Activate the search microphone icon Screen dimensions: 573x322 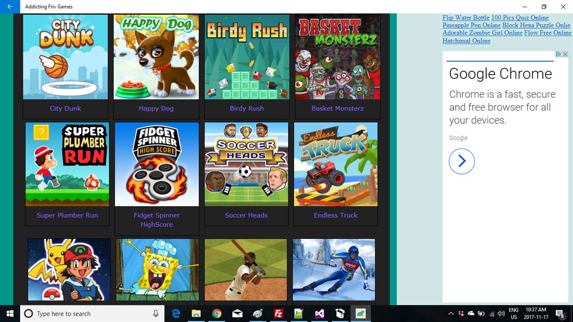pyautogui.click(x=156, y=314)
